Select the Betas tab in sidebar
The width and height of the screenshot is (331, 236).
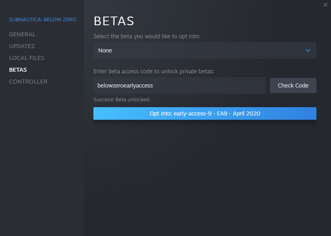pos(18,70)
